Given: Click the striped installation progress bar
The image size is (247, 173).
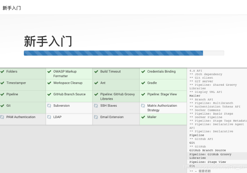Looking at the screenshot, I should pyautogui.click(x=124, y=53).
